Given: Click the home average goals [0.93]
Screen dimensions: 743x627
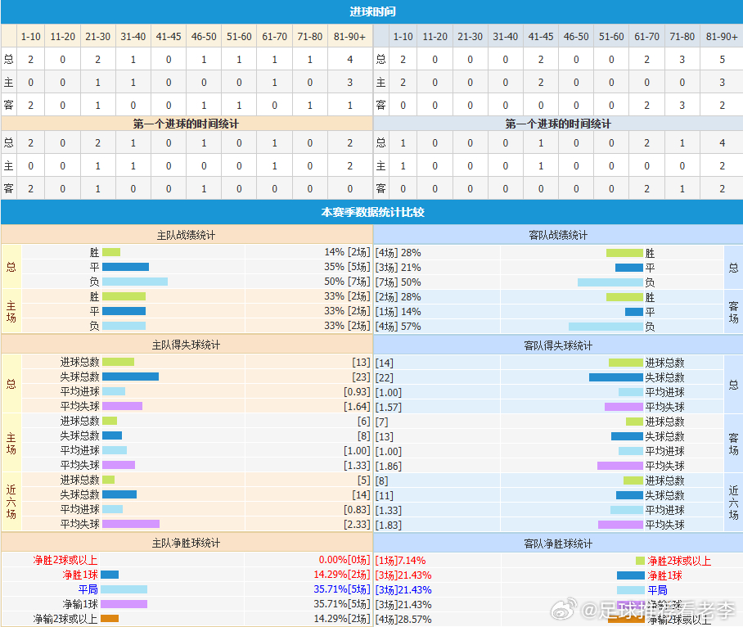Looking at the screenshot, I should [357, 391].
